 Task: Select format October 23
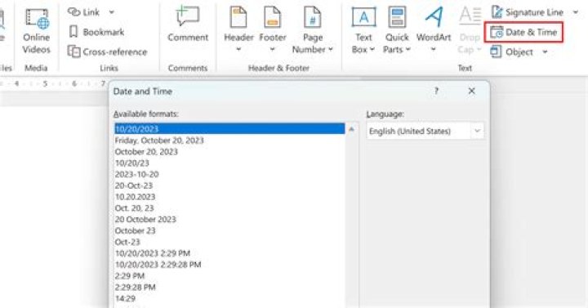point(229,230)
